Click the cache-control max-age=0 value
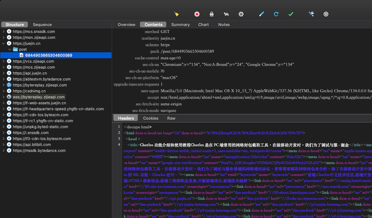This screenshot has height=218, width=372. 171,58
